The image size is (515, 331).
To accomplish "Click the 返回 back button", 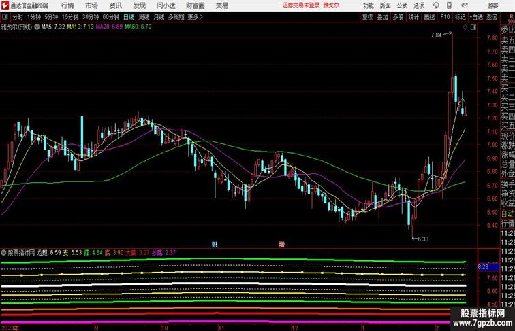I will coord(492,17).
